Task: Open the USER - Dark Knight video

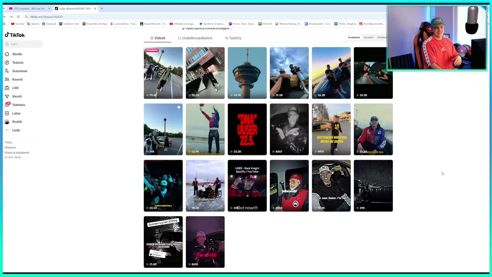Action: coord(247,186)
